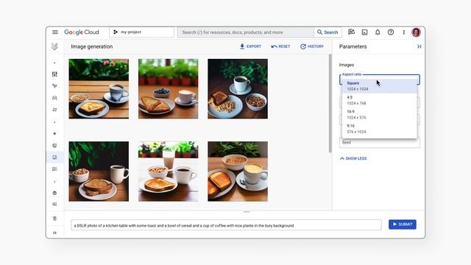
Task: Click the gift/free trial icon in header
Action: [351, 32]
